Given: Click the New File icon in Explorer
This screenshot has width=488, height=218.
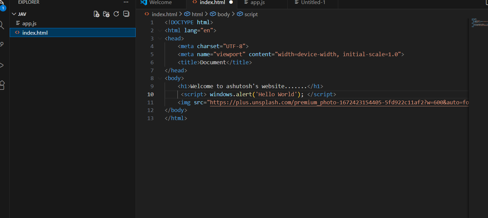Looking at the screenshot, I should point(97,14).
